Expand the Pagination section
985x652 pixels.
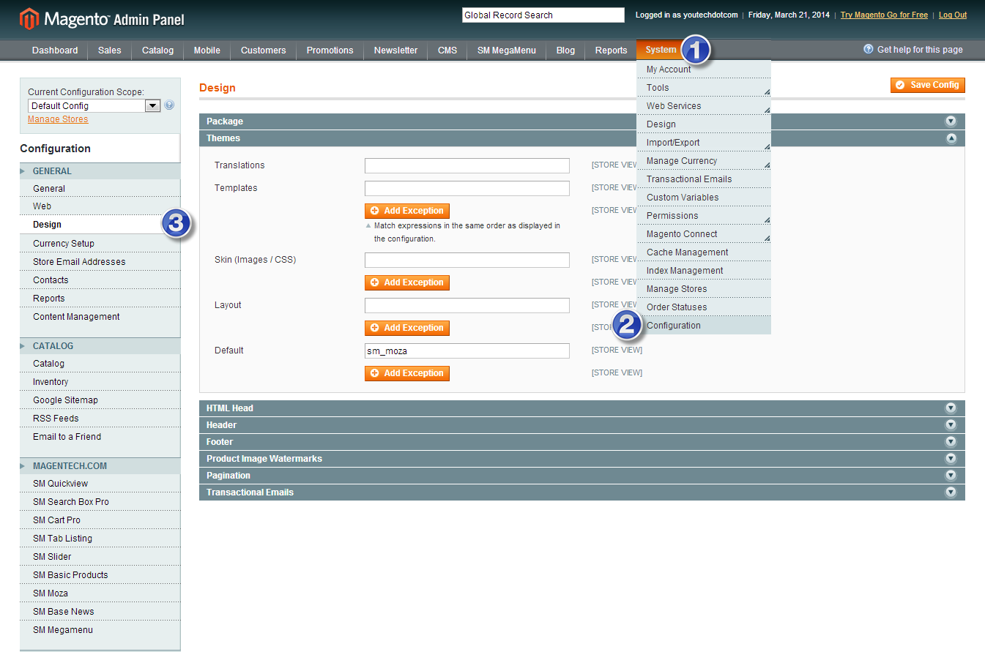(x=581, y=476)
